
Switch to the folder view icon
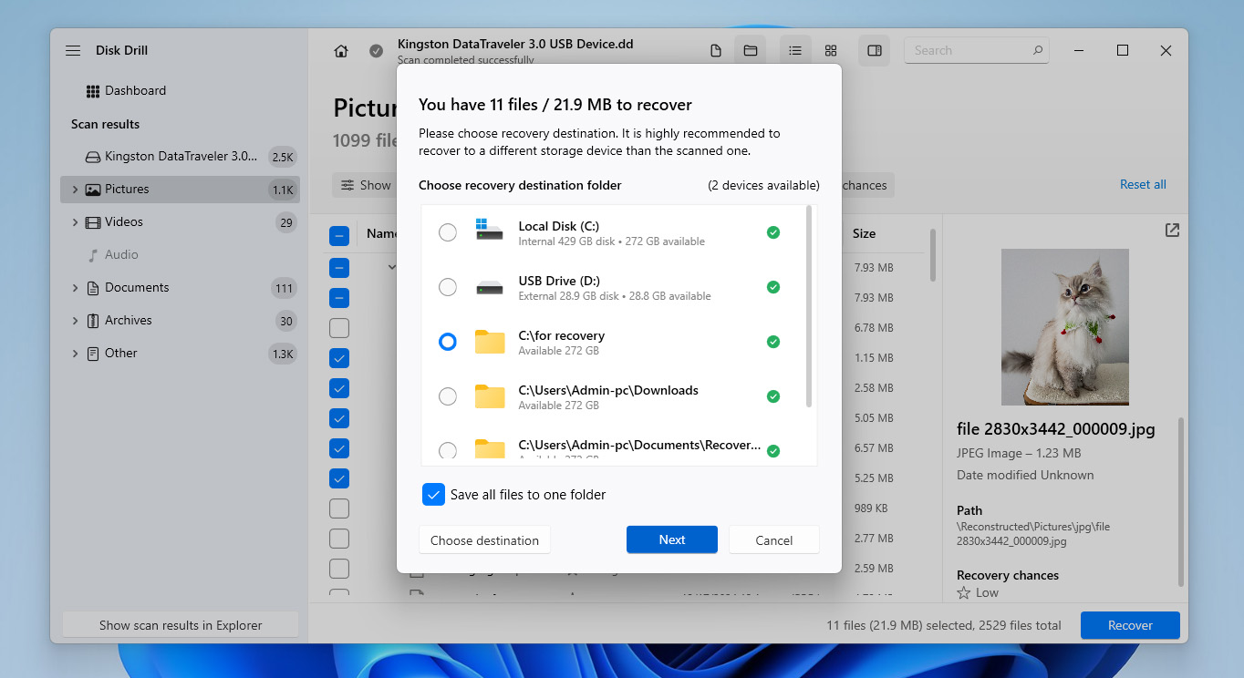tap(751, 51)
